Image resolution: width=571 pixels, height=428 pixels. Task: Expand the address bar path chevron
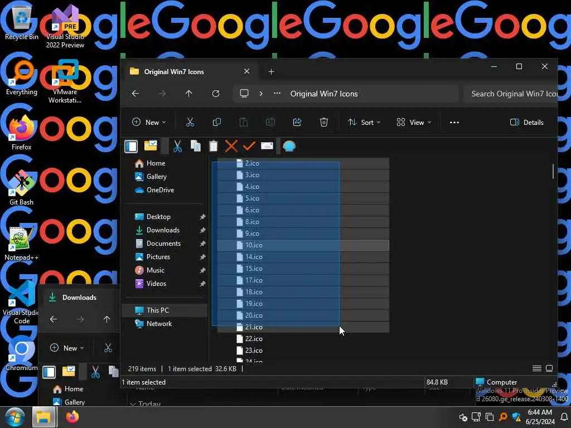tap(261, 94)
